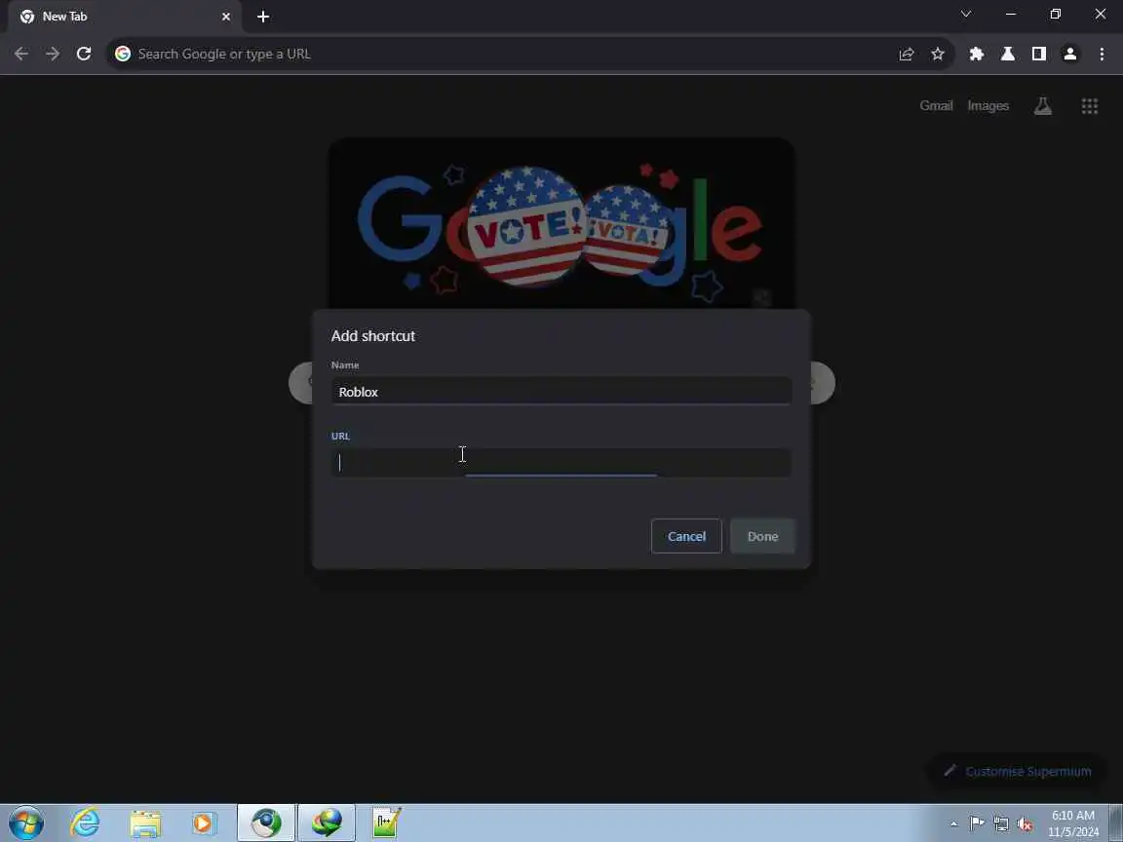Open the profile avatar icon
Image resolution: width=1123 pixels, height=842 pixels.
point(1070,54)
